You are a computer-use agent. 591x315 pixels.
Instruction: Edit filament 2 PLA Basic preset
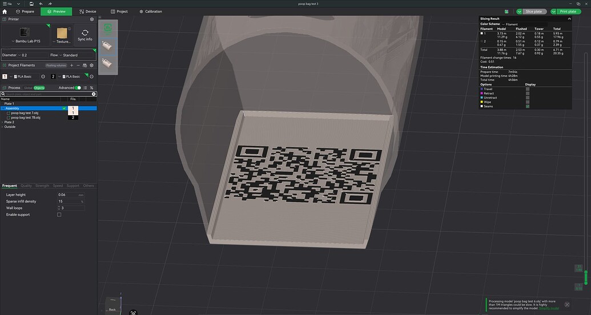coord(91,76)
